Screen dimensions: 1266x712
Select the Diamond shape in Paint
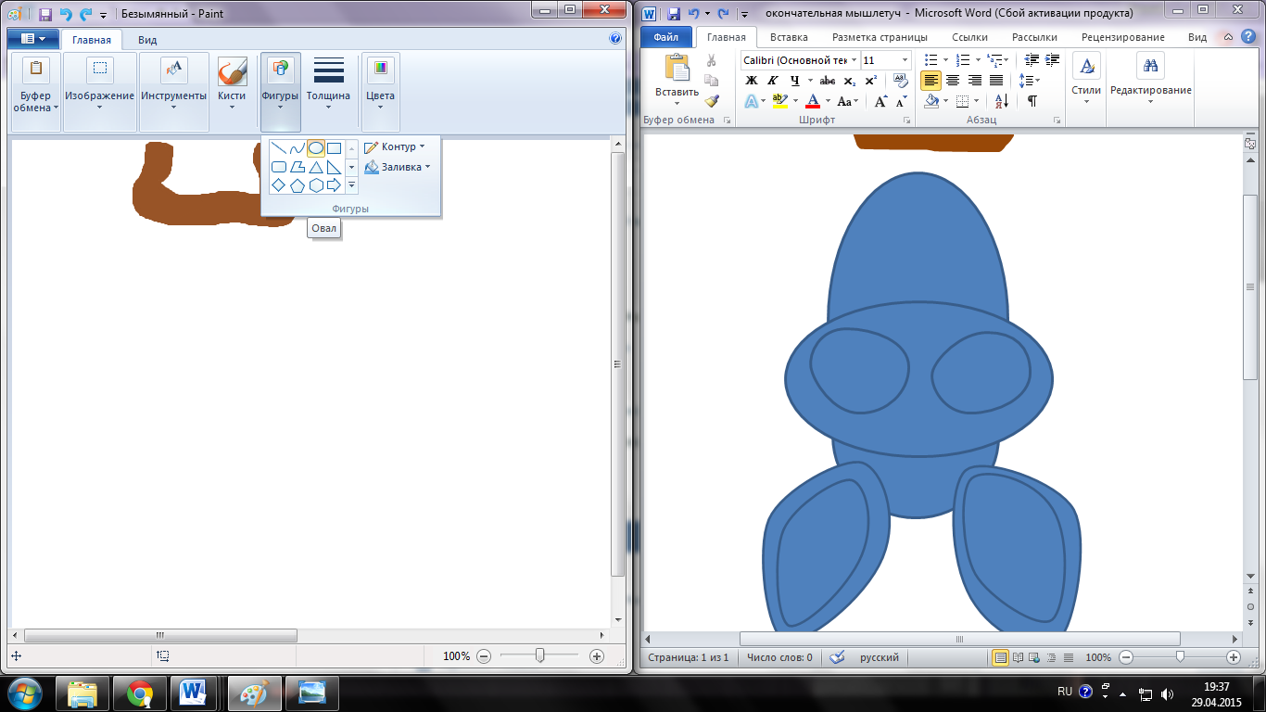pos(278,185)
